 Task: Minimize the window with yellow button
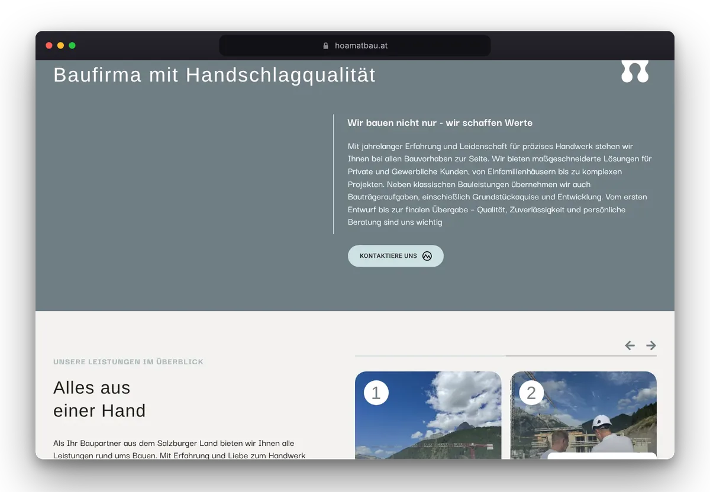pyautogui.click(x=60, y=46)
